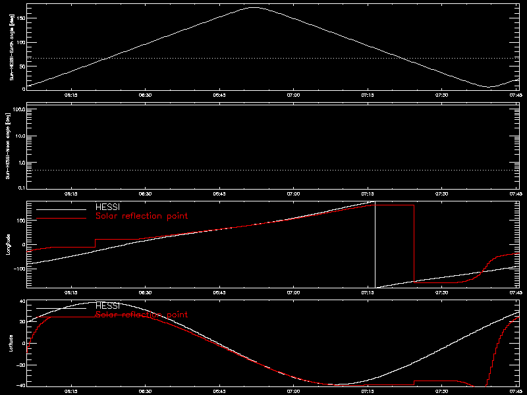527x395 pixels.
Task: Click the '150' tick on the Earth angle axis
Action: pyautogui.click(x=21, y=18)
